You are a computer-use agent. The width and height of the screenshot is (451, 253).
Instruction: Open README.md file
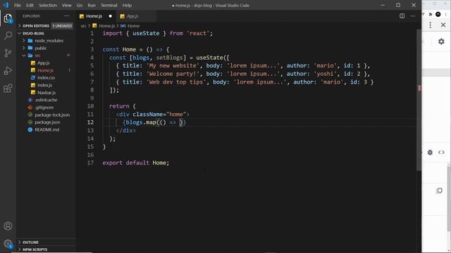(x=47, y=129)
